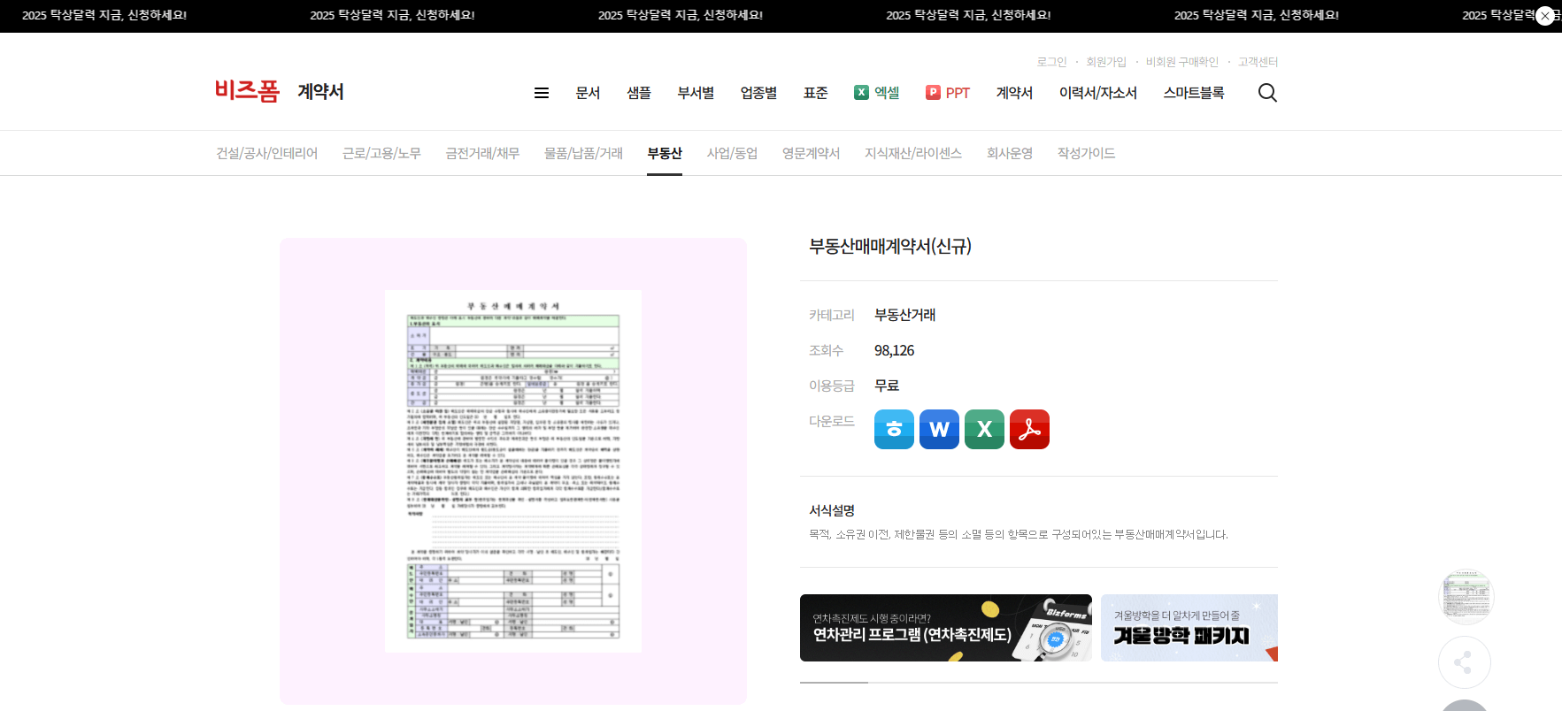Download the Word file format icon
Screen dimensions: 1562x711
pyautogui.click(x=939, y=429)
